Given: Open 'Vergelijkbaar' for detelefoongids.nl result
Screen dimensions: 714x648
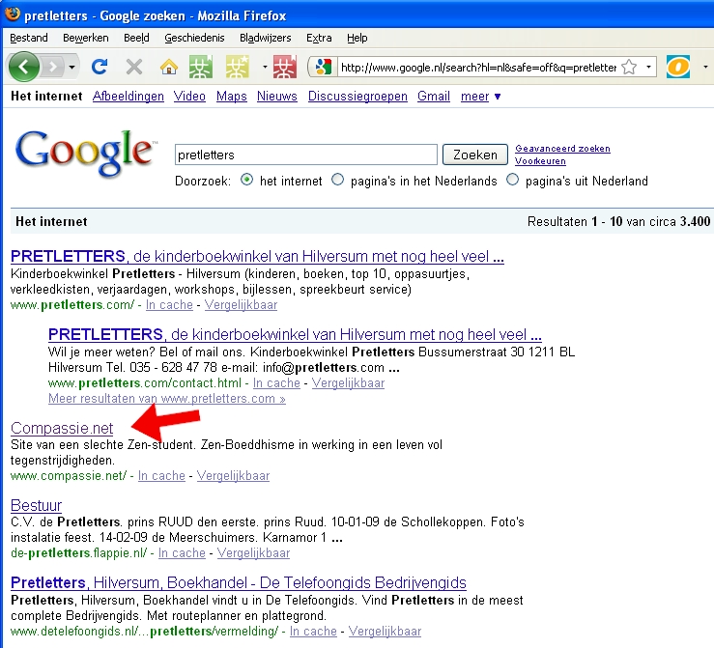Looking at the screenshot, I should pos(385,632).
